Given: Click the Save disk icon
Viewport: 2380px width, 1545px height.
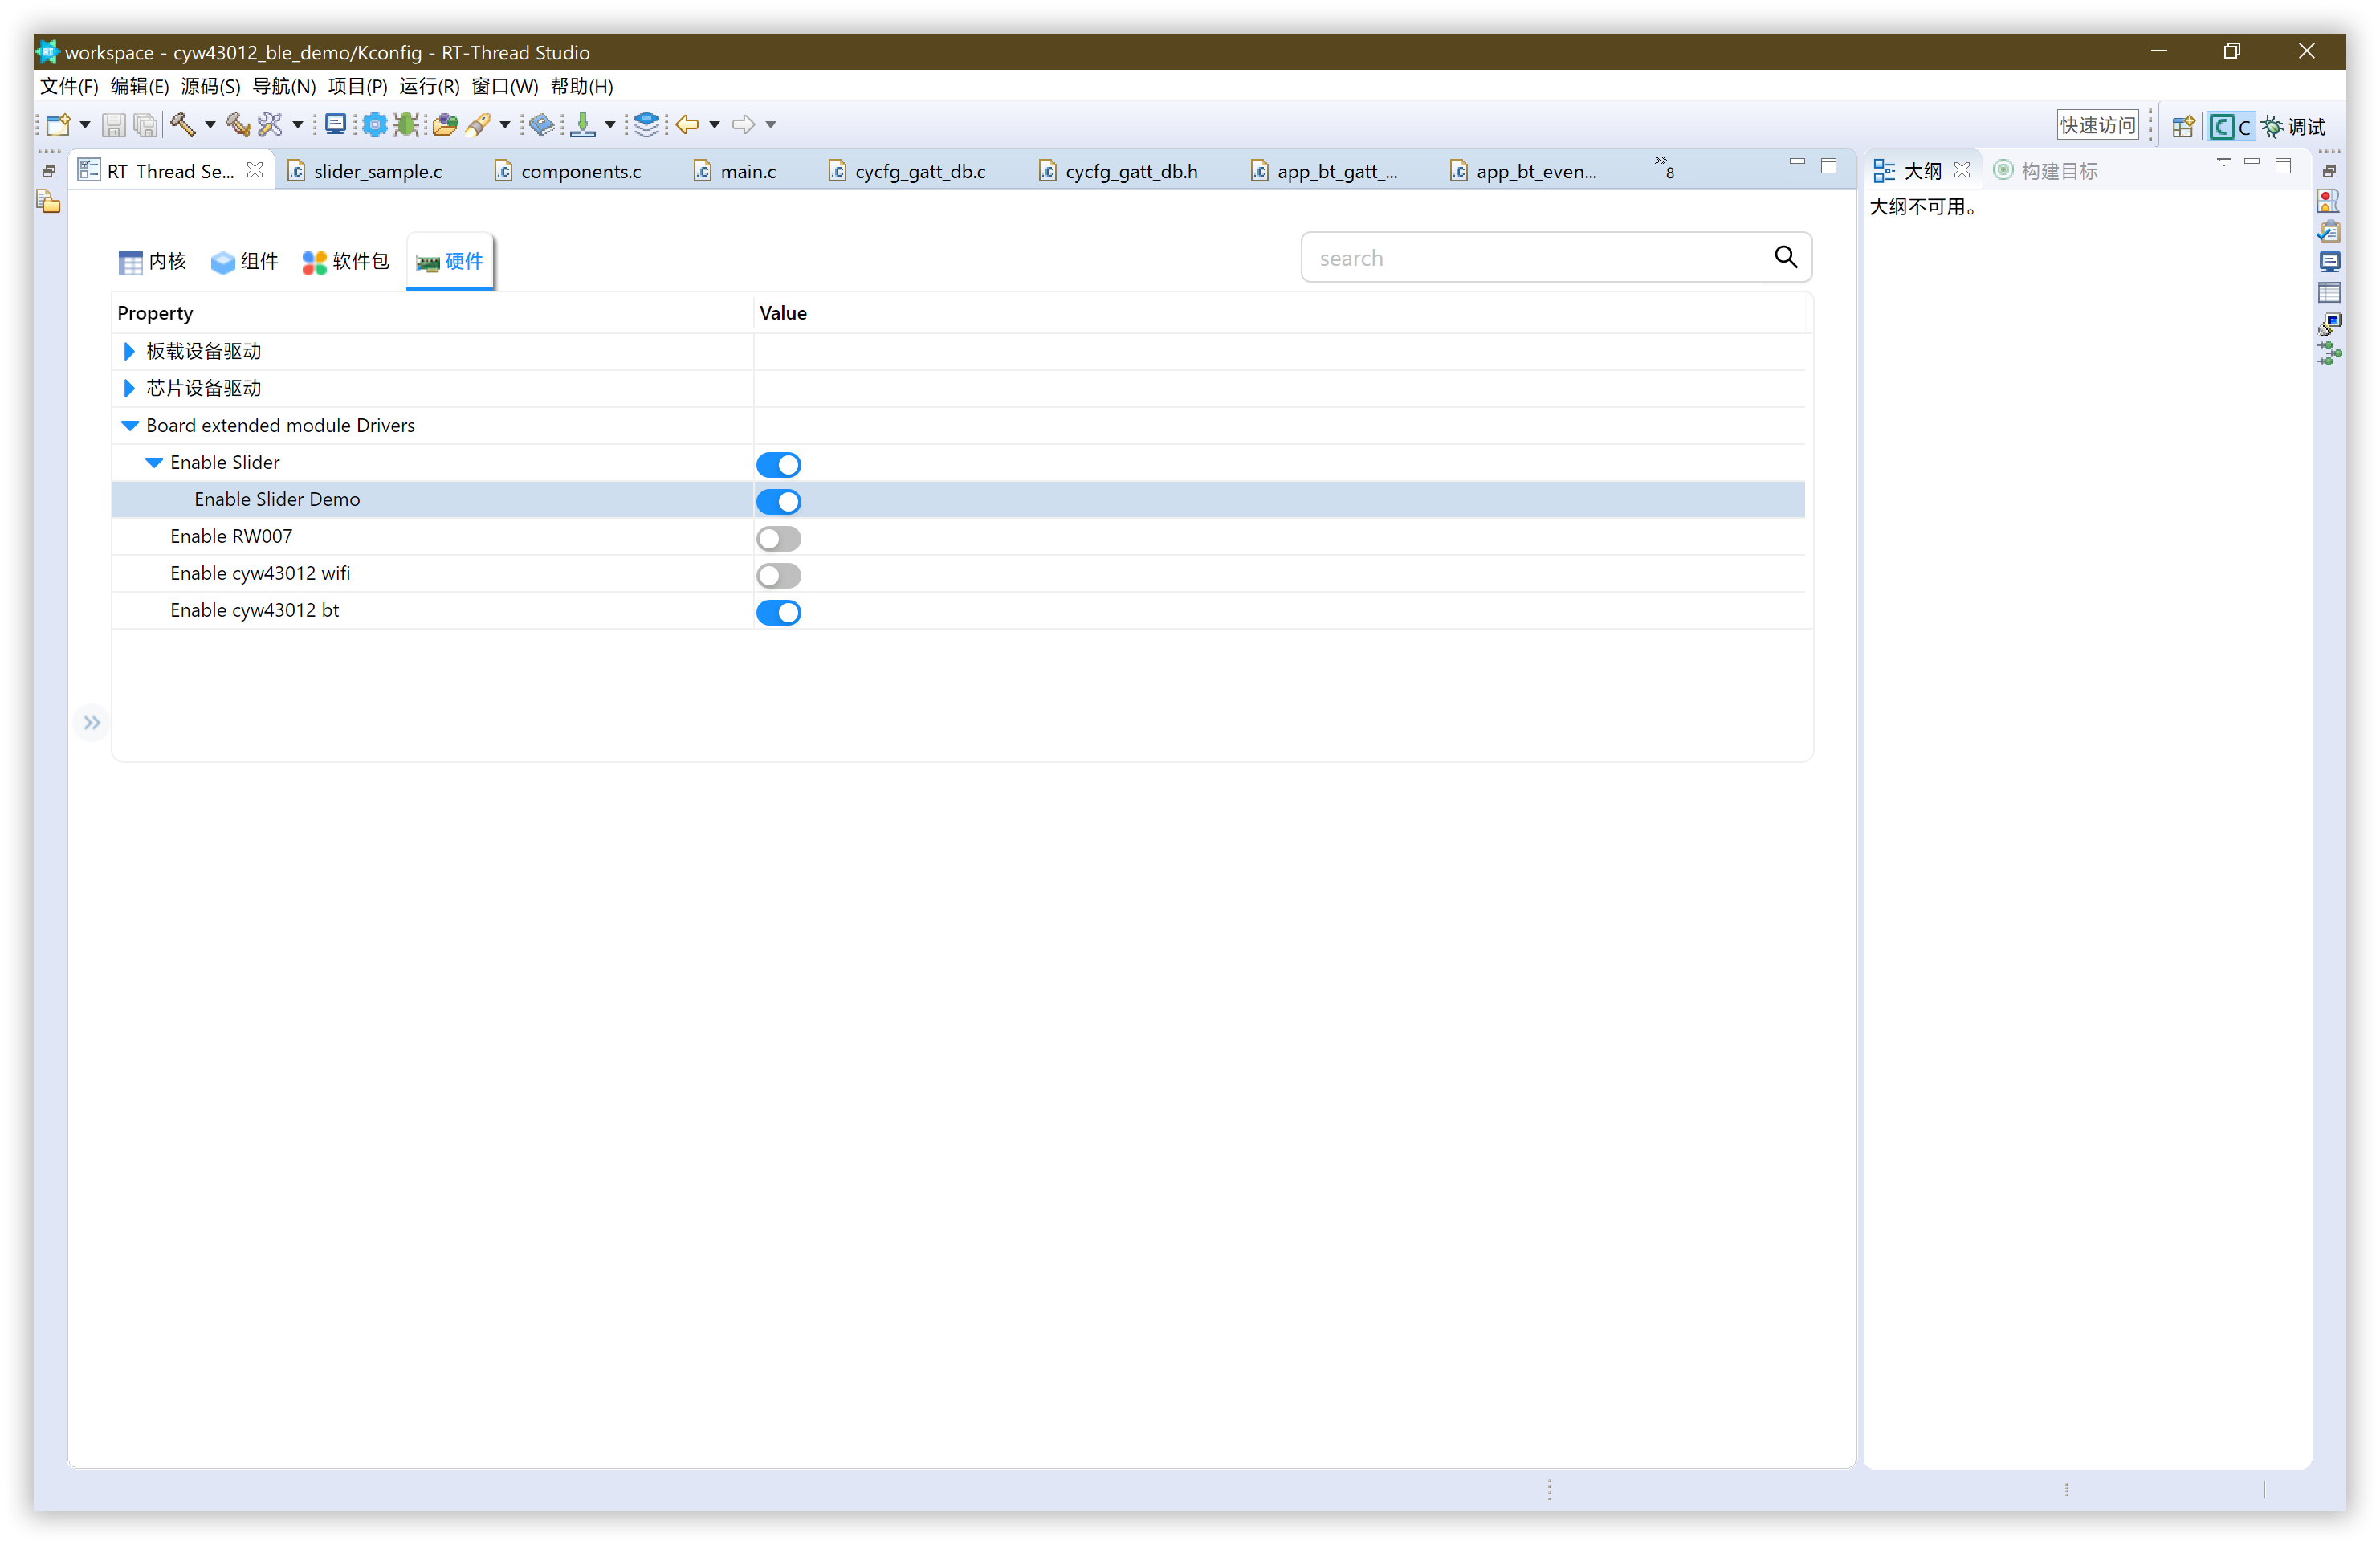Looking at the screenshot, I should coord(113,125).
